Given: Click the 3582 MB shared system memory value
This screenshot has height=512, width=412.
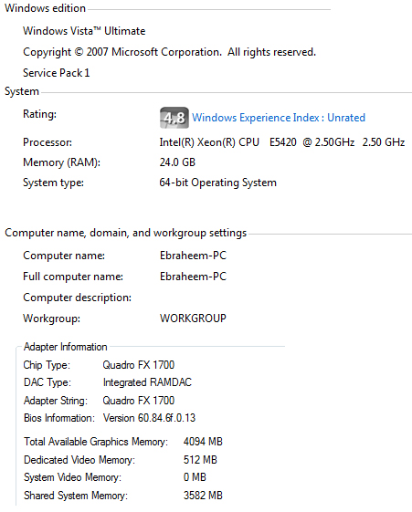Looking at the screenshot, I should [203, 496].
